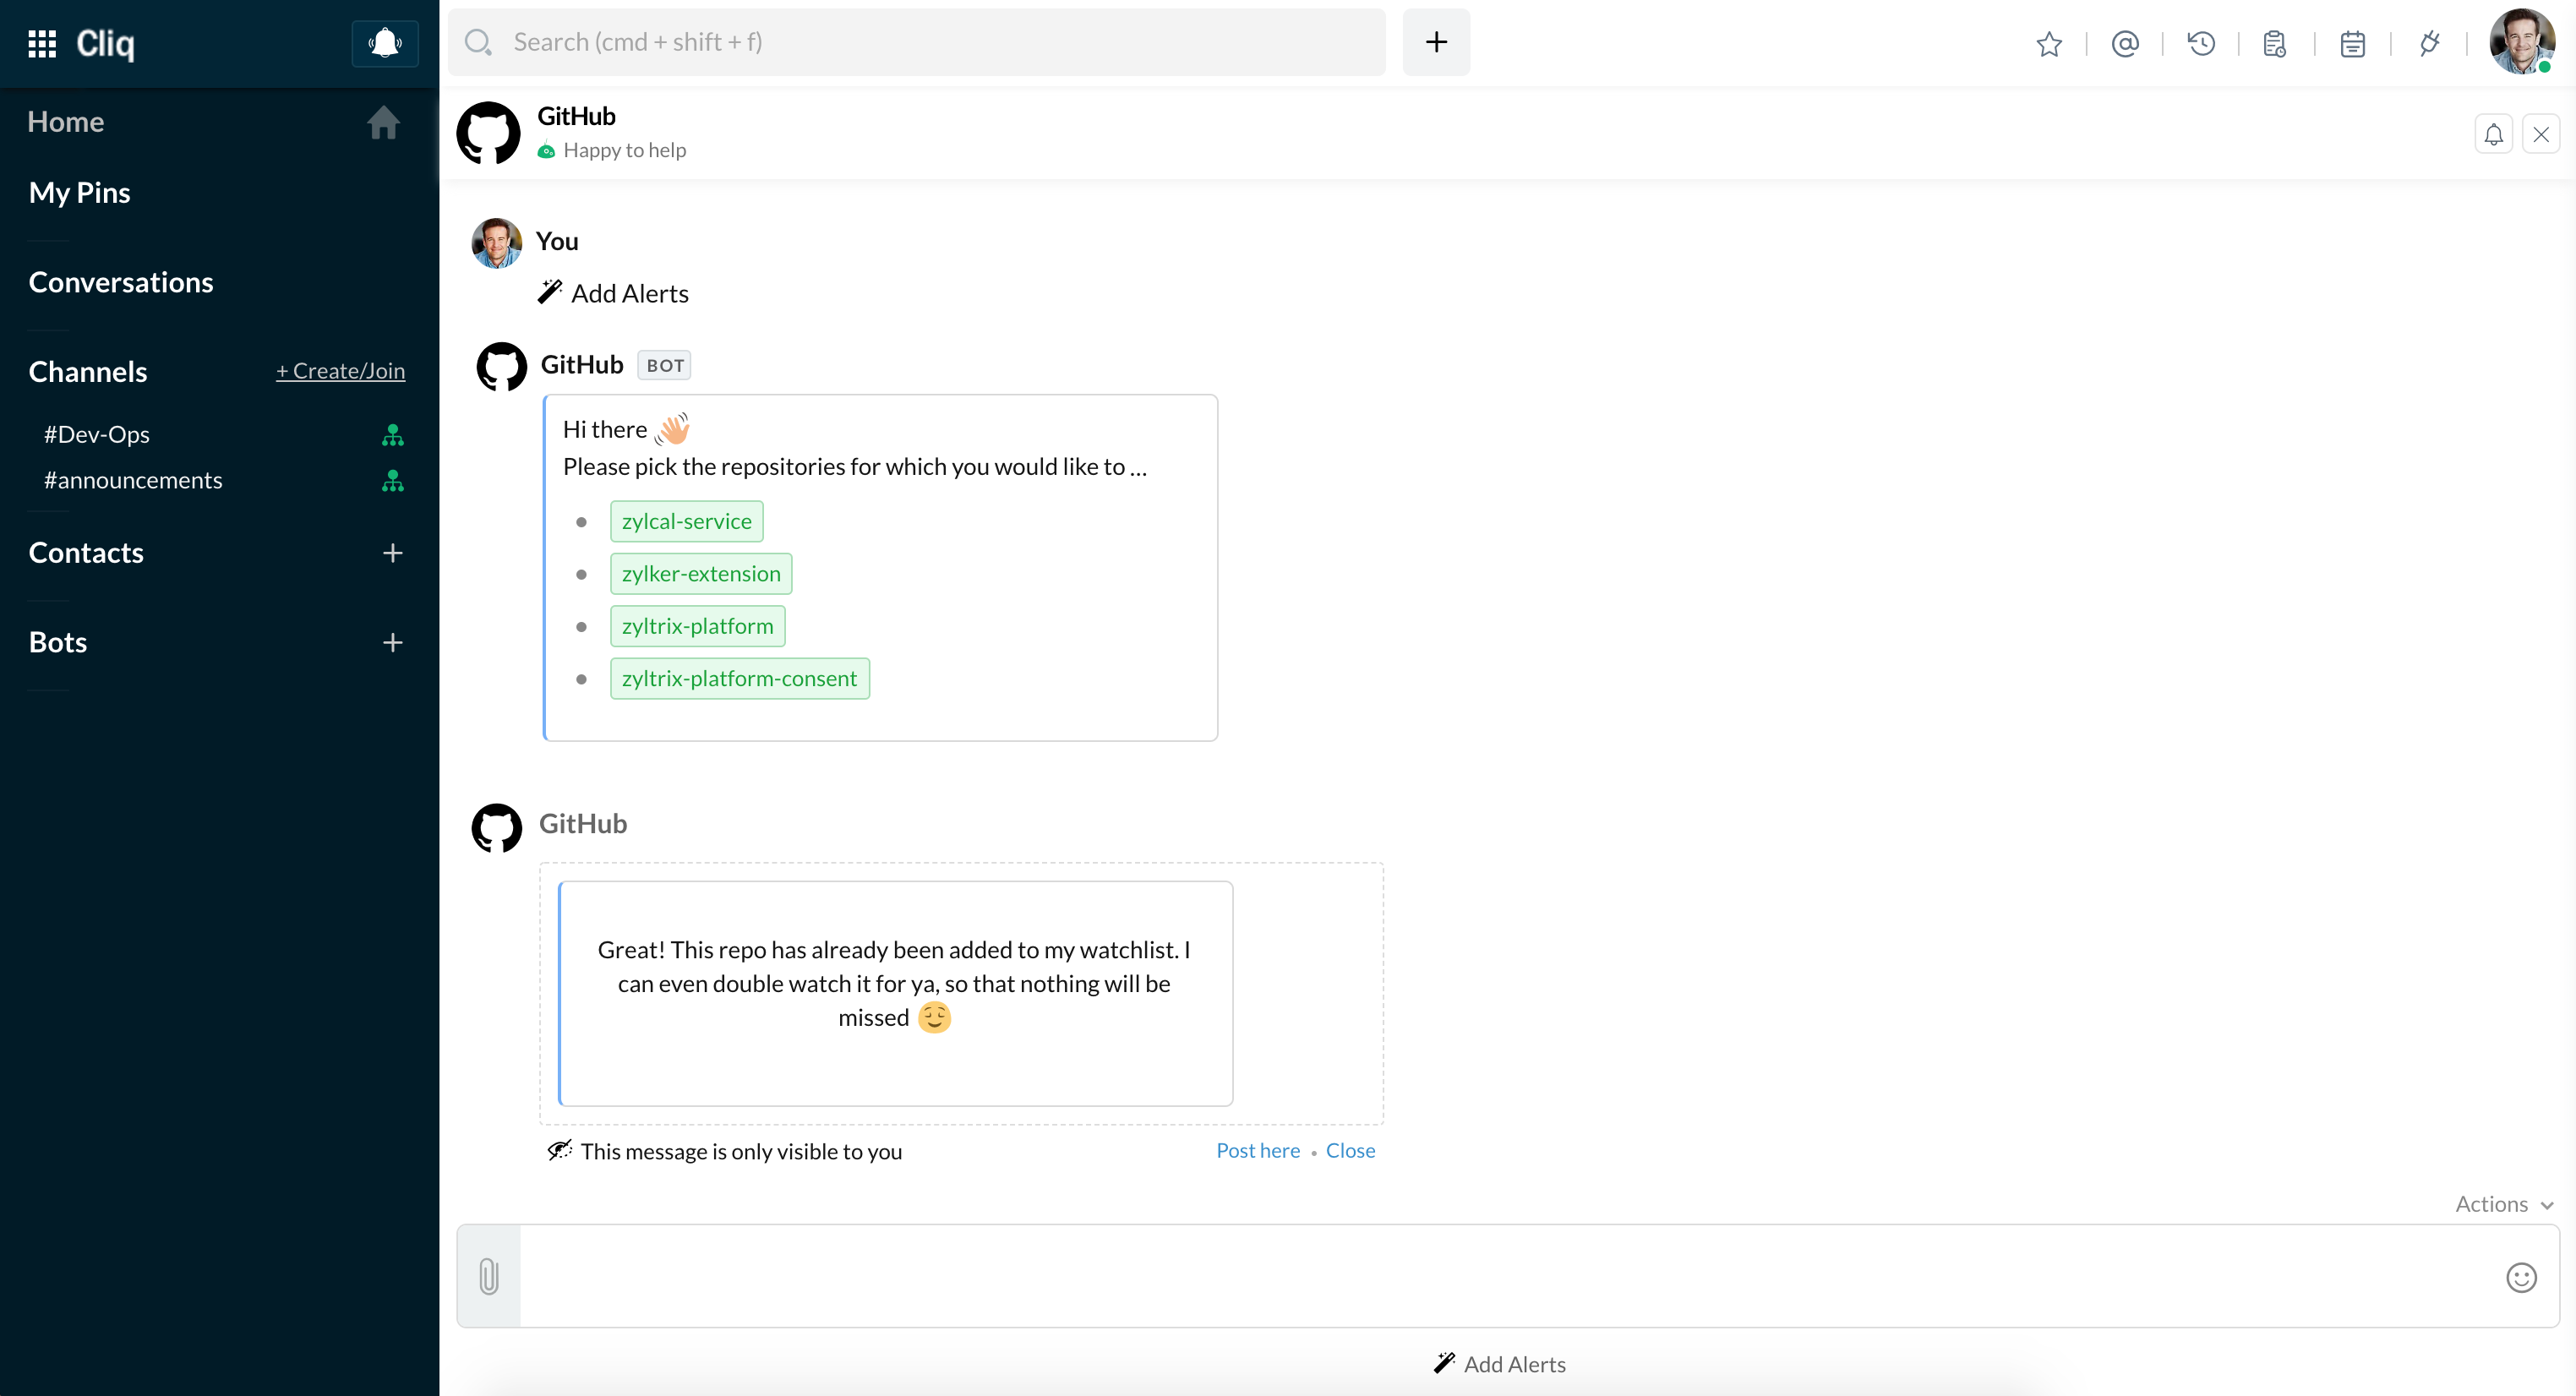Click the GitHub BOT sender avatar
This screenshot has height=1396, width=2576.
pyautogui.click(x=502, y=367)
